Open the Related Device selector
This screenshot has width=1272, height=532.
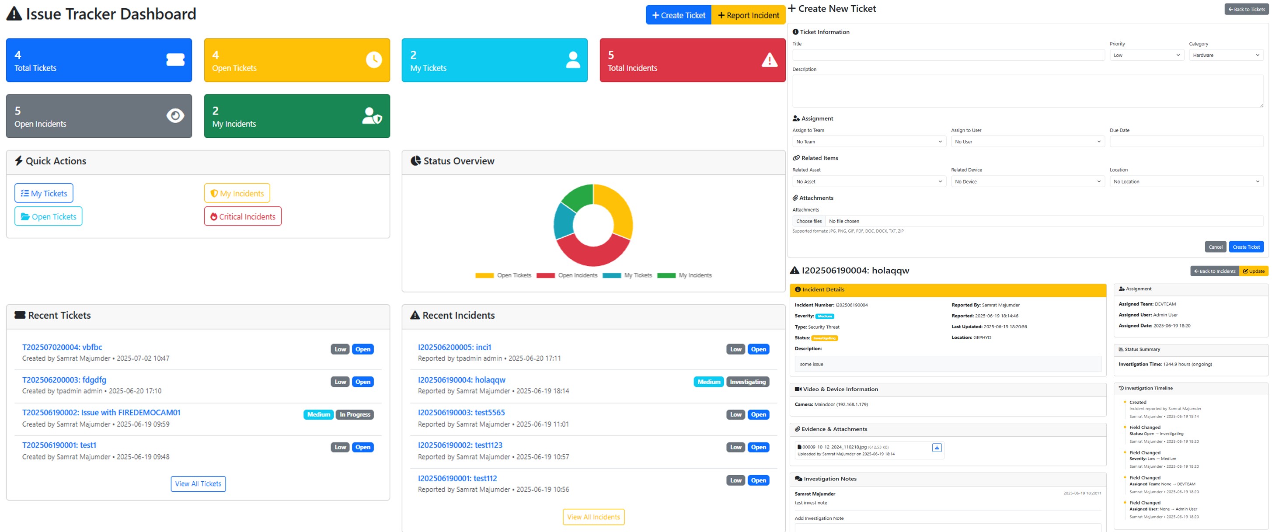1028,181
